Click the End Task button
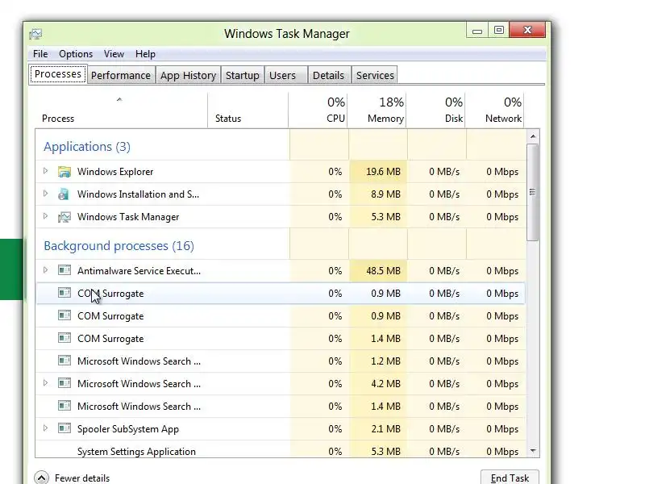This screenshot has height=484, width=645. [x=510, y=478]
